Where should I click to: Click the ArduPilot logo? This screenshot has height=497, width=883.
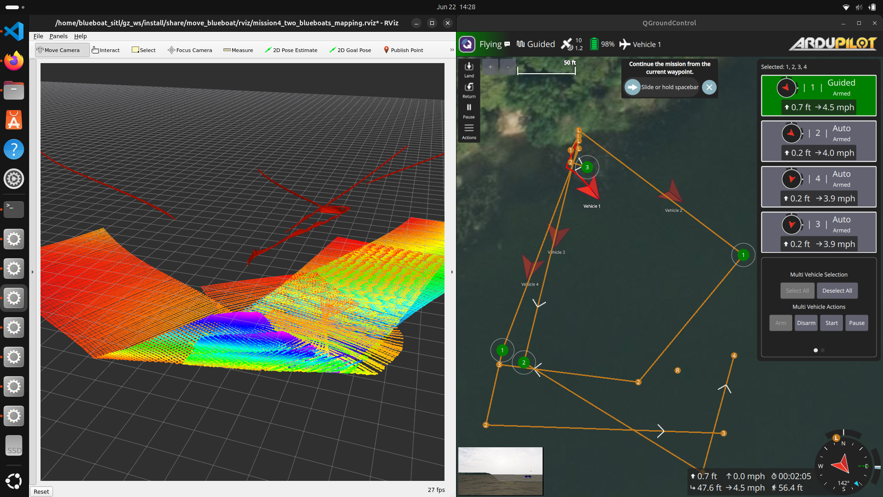[x=832, y=44]
